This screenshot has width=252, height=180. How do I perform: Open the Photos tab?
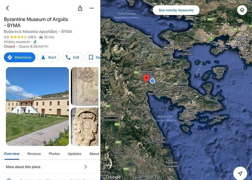tap(54, 154)
